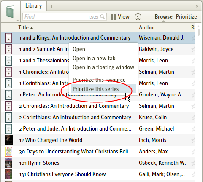Click author Galli, Mark; Olsen

tap(162, 174)
